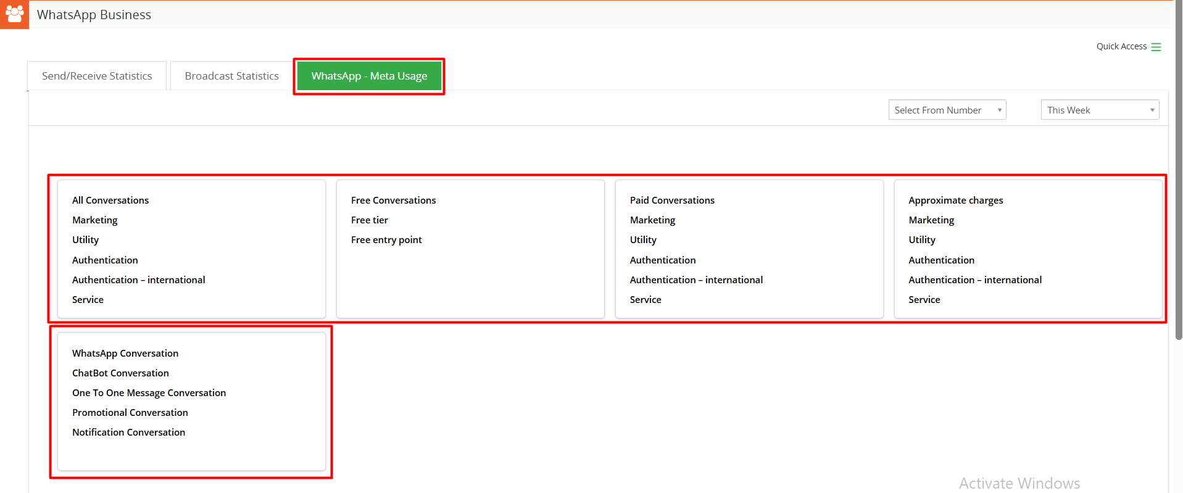
Task: Open the This Week period dropdown
Action: click(1100, 110)
